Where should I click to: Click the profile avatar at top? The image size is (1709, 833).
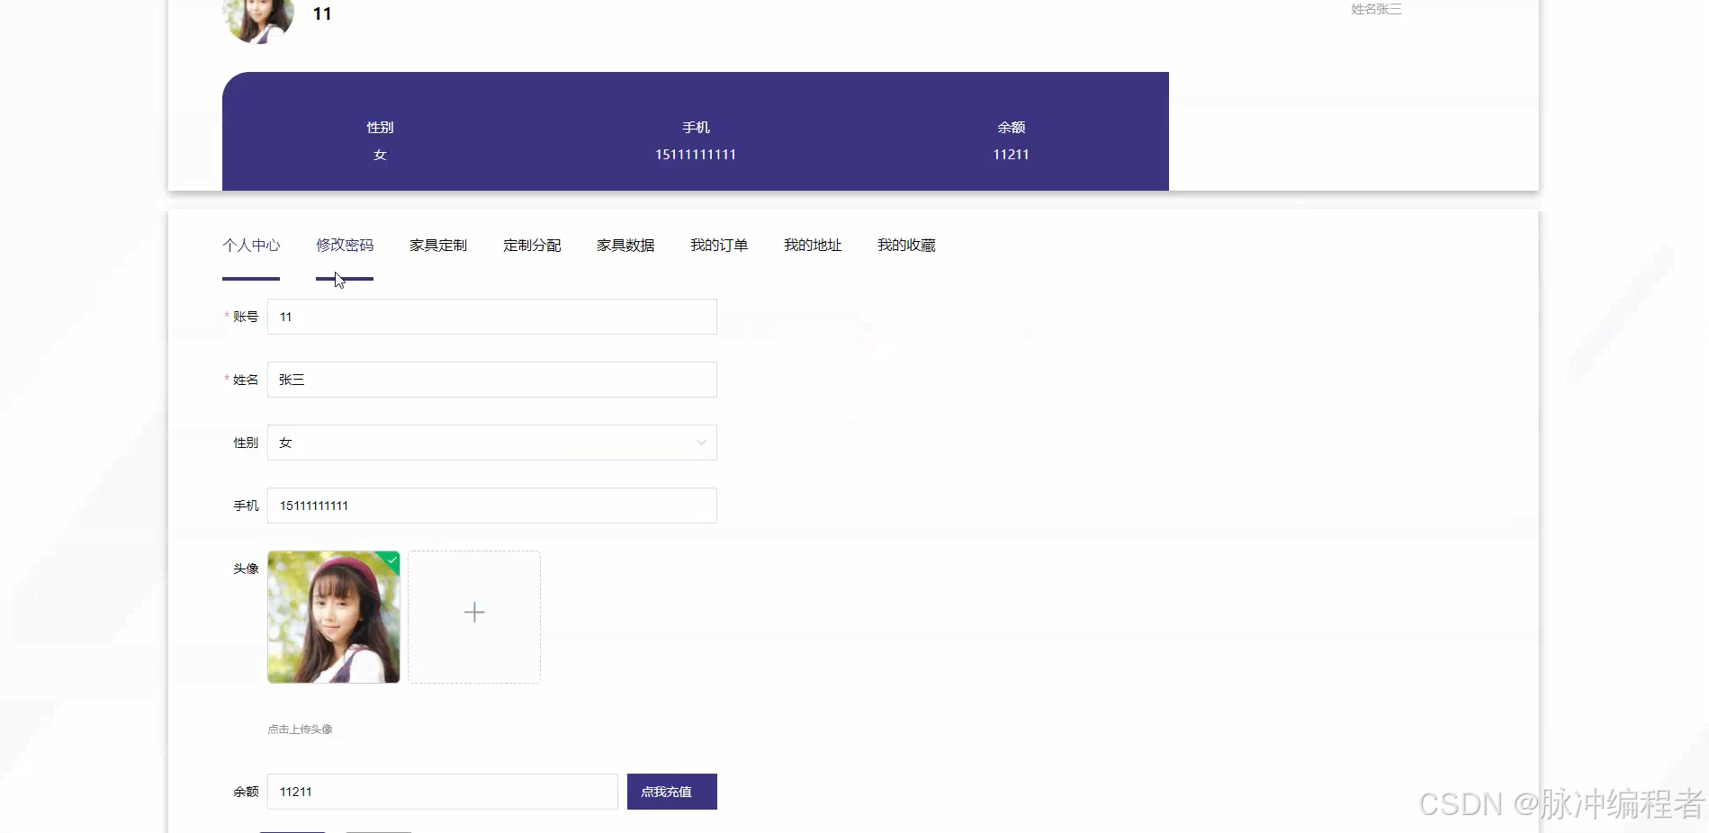[258, 18]
